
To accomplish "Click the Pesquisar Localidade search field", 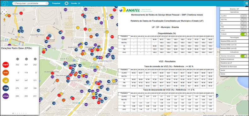I will coord(30,3).
